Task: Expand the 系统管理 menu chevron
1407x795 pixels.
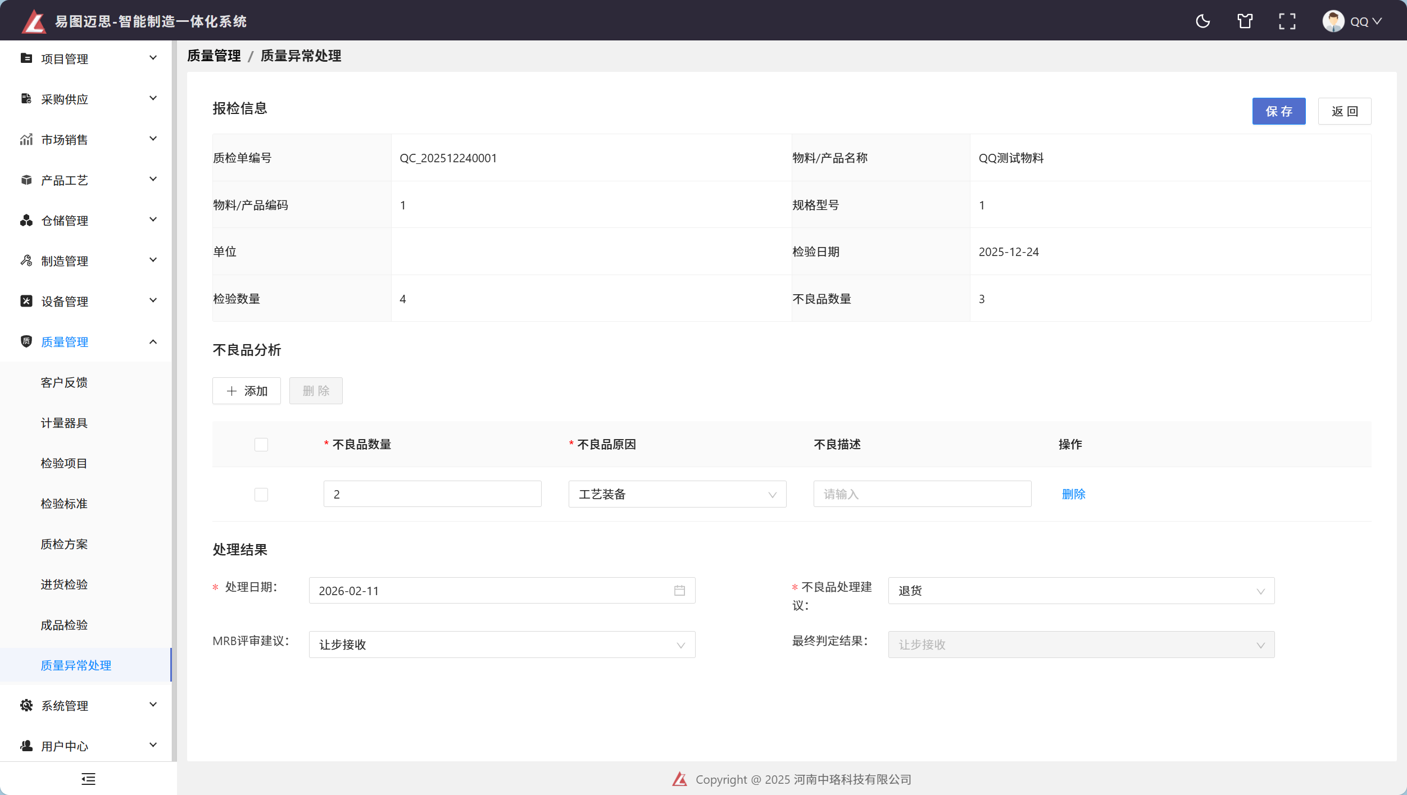Action: (153, 705)
